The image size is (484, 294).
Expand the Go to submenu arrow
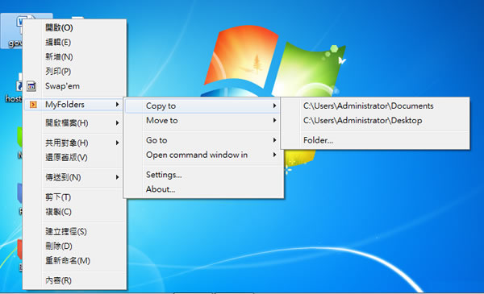[x=274, y=140]
